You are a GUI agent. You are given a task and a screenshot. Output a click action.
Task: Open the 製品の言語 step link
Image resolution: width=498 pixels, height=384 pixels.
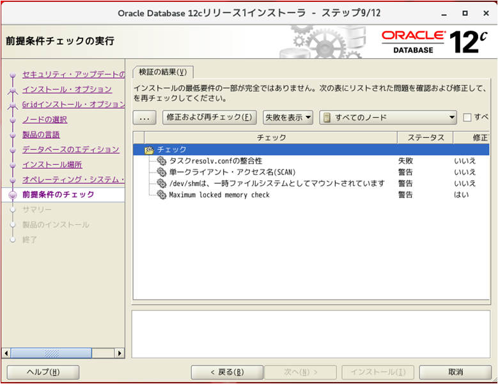(41, 134)
